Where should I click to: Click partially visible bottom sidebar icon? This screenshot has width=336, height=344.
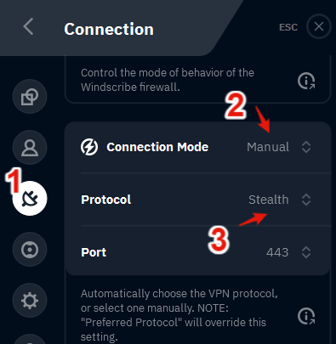30,339
